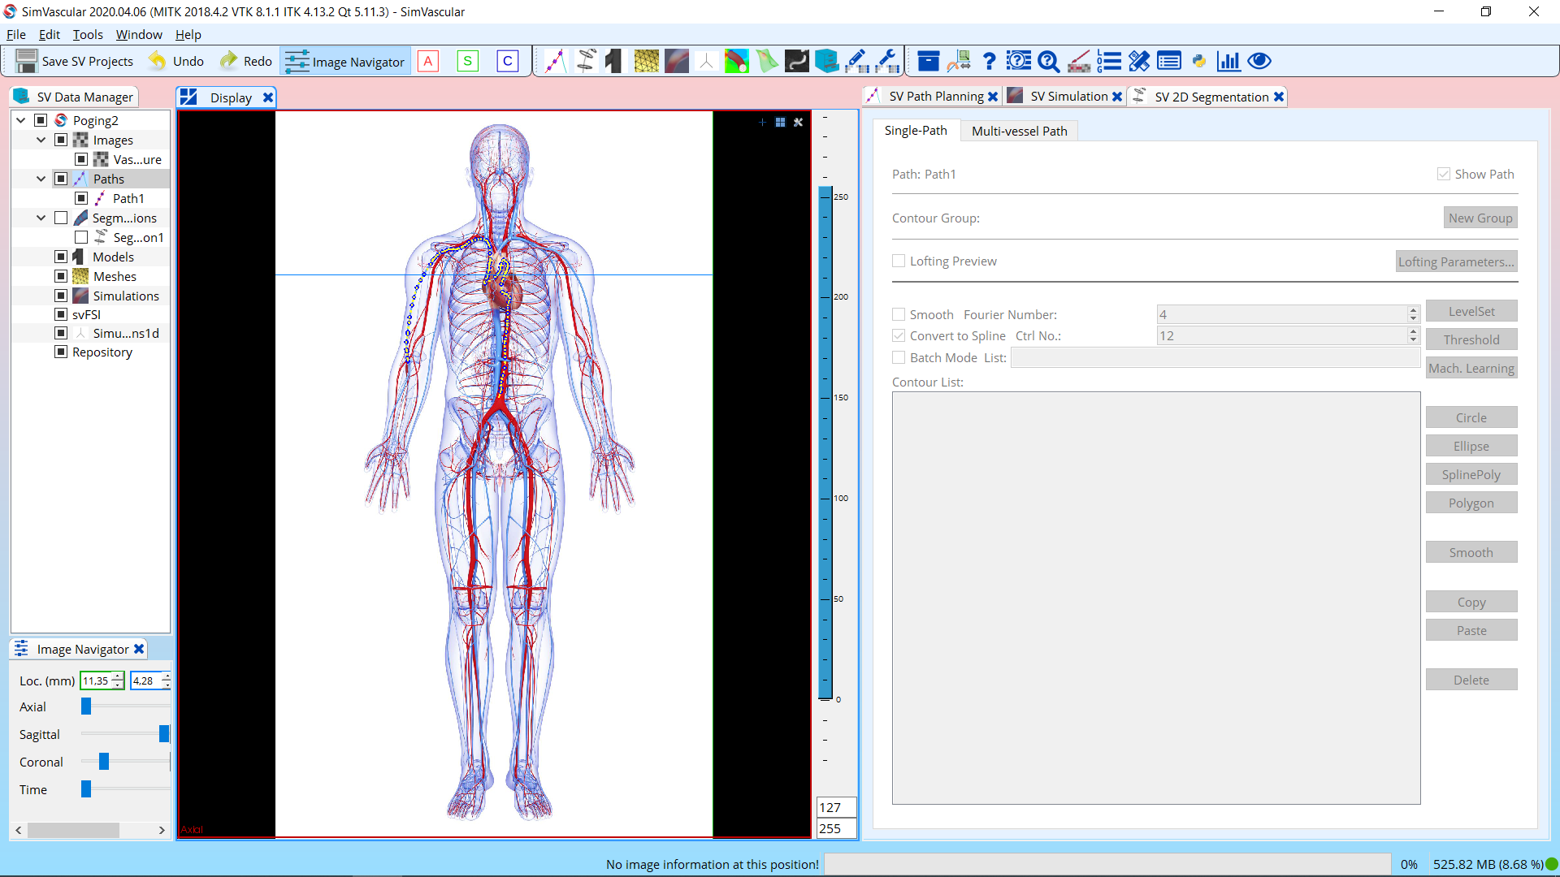Increase Fourier Number with the spinner arrow
1560x877 pixels.
pos(1412,310)
